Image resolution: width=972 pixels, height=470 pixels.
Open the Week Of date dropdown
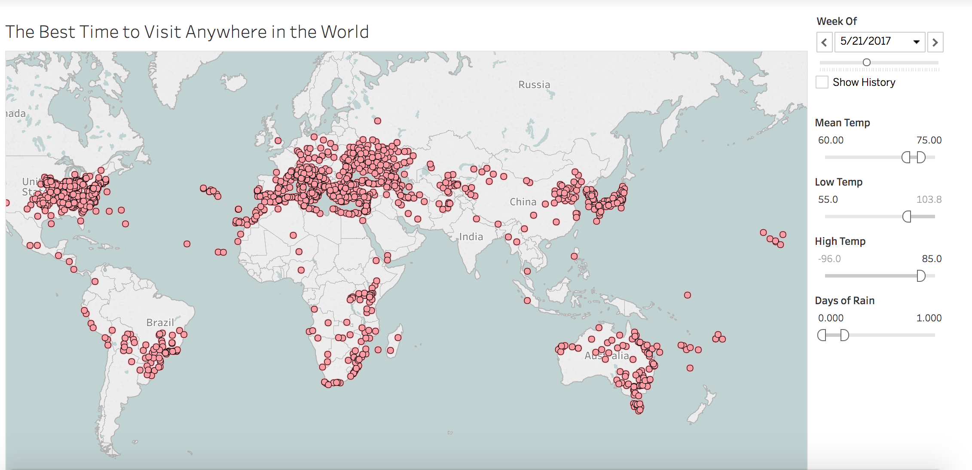click(916, 42)
